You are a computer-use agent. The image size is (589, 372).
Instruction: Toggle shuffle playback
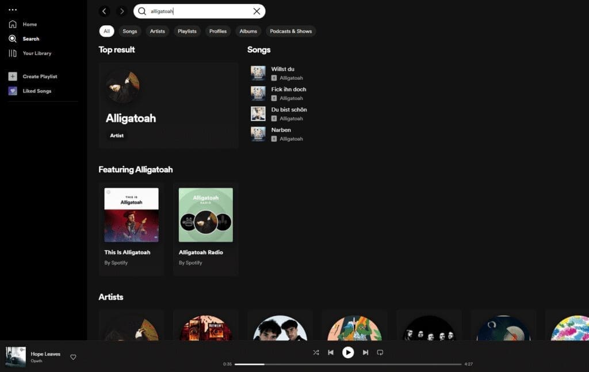pyautogui.click(x=316, y=352)
